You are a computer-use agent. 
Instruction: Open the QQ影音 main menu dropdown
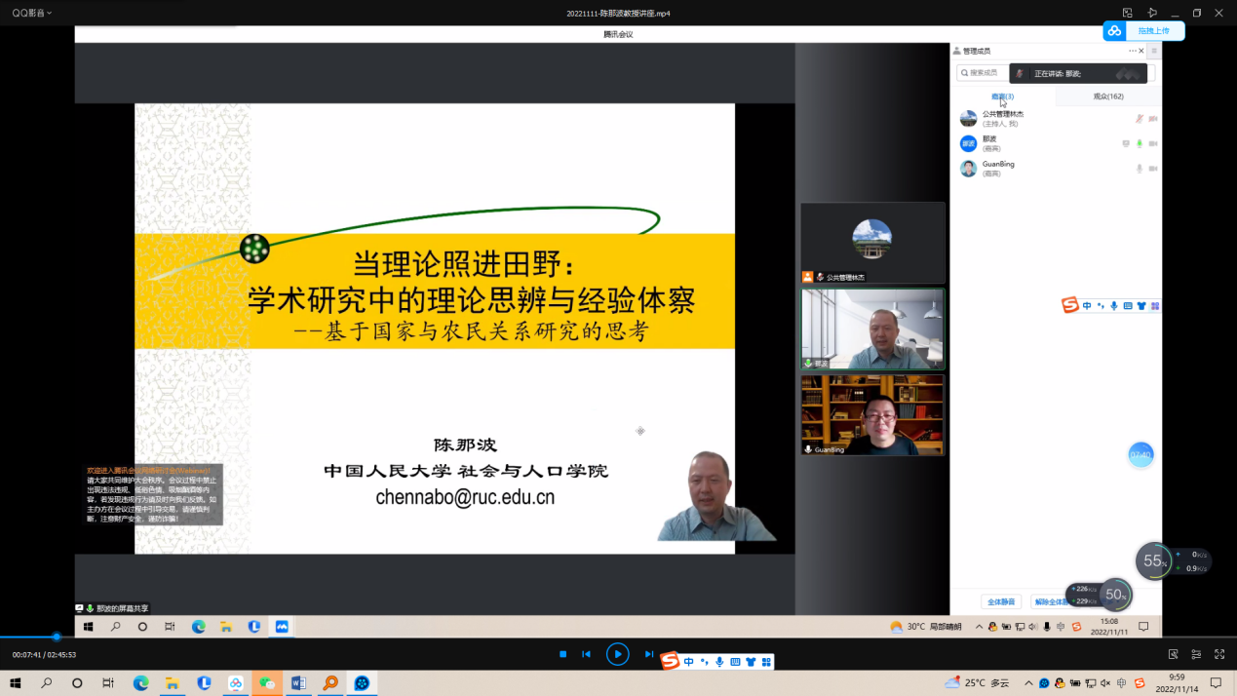[x=32, y=13]
